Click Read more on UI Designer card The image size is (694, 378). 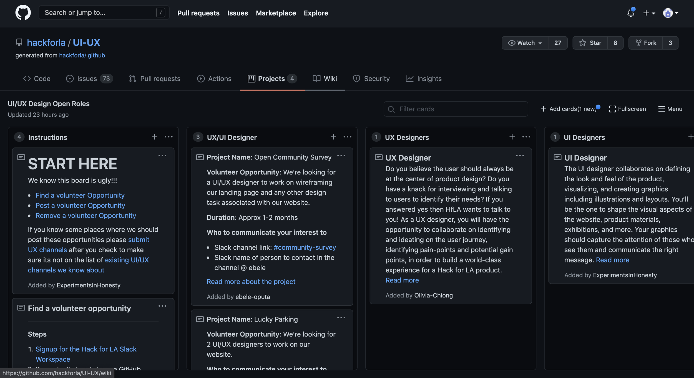coord(613,260)
